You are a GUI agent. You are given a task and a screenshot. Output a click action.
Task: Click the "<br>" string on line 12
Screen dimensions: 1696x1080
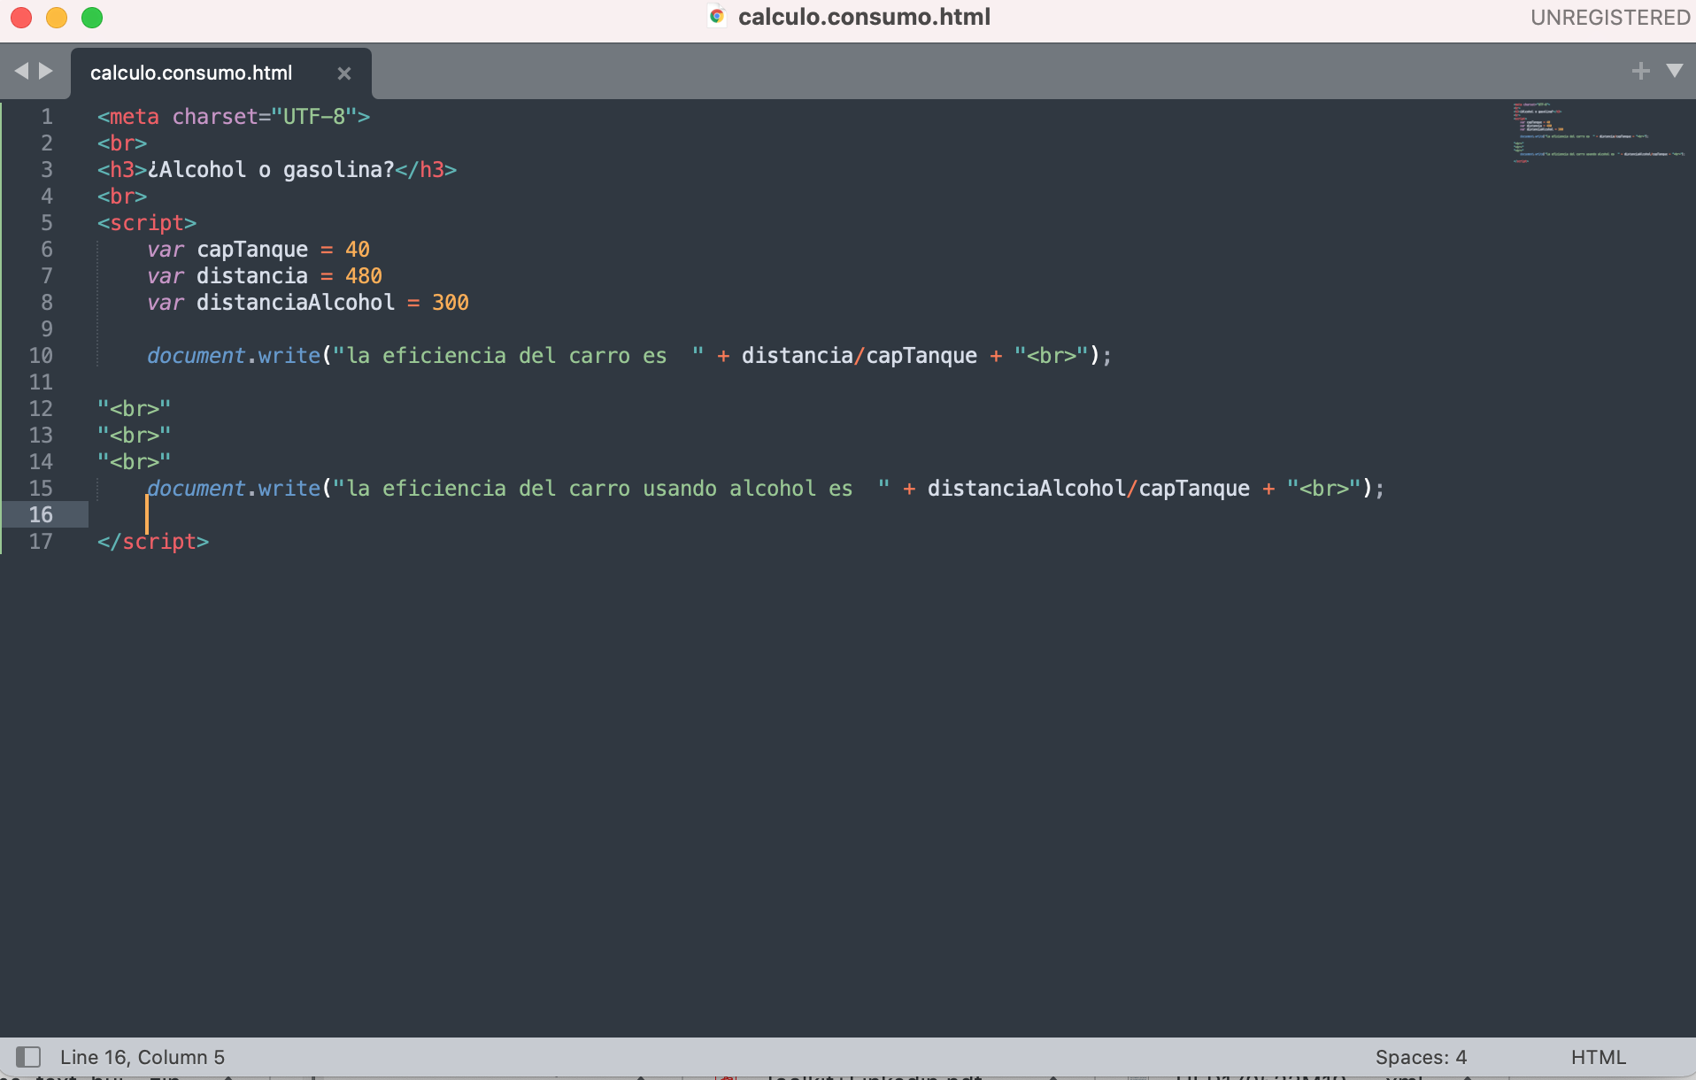(x=135, y=409)
